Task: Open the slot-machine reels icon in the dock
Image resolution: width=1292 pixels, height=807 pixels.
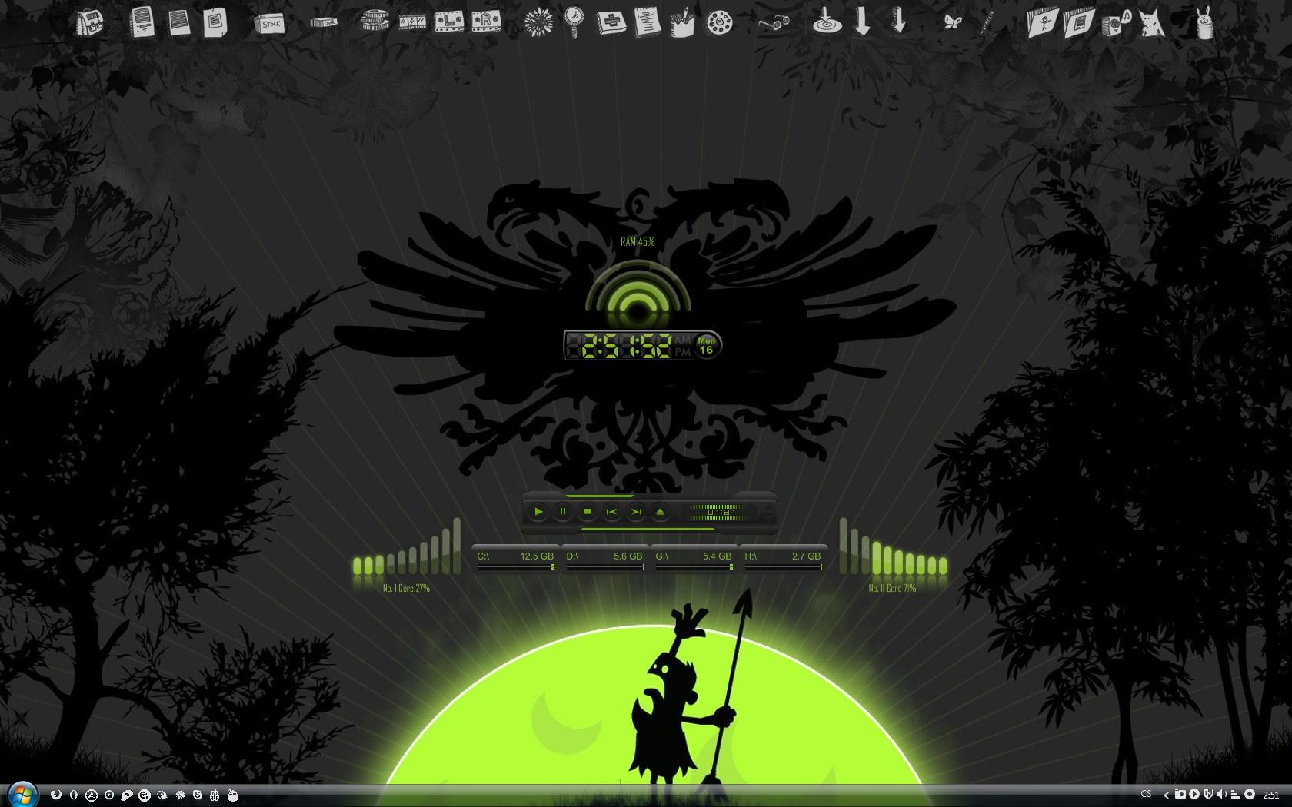Action: [412, 22]
